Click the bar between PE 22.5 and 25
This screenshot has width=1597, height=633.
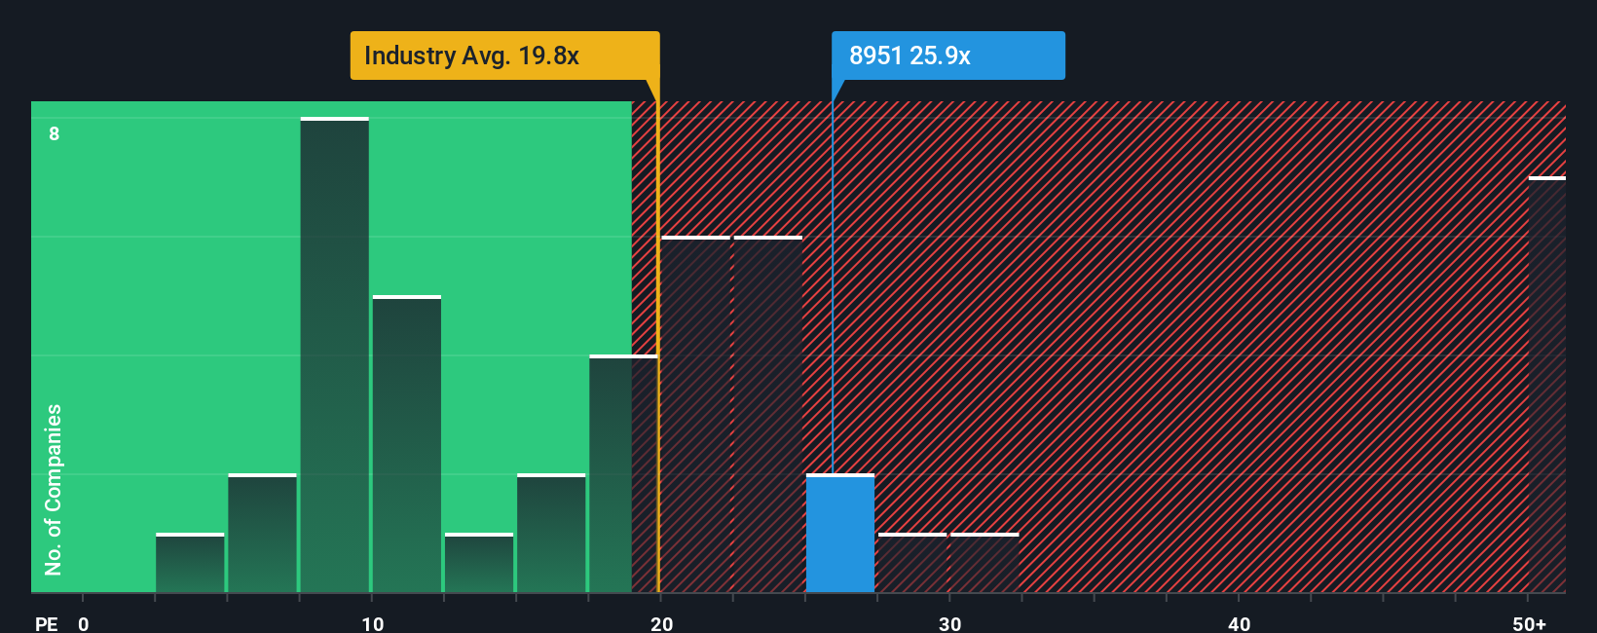[x=767, y=414]
